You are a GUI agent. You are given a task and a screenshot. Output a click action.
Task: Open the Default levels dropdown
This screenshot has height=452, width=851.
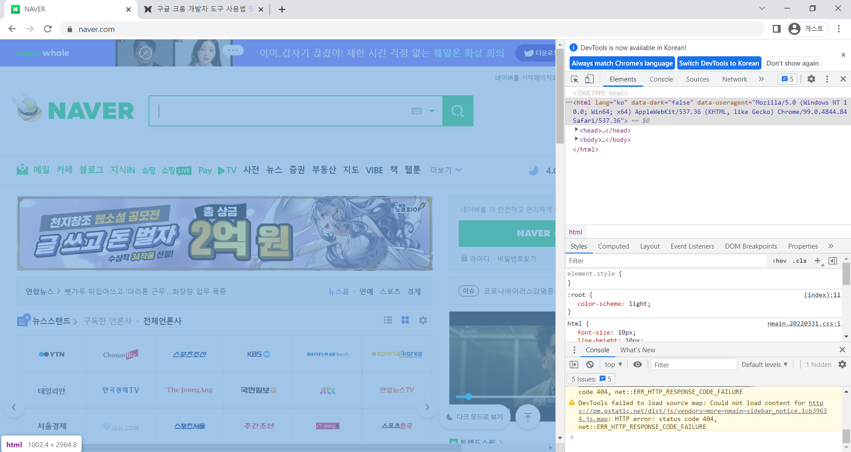click(764, 364)
